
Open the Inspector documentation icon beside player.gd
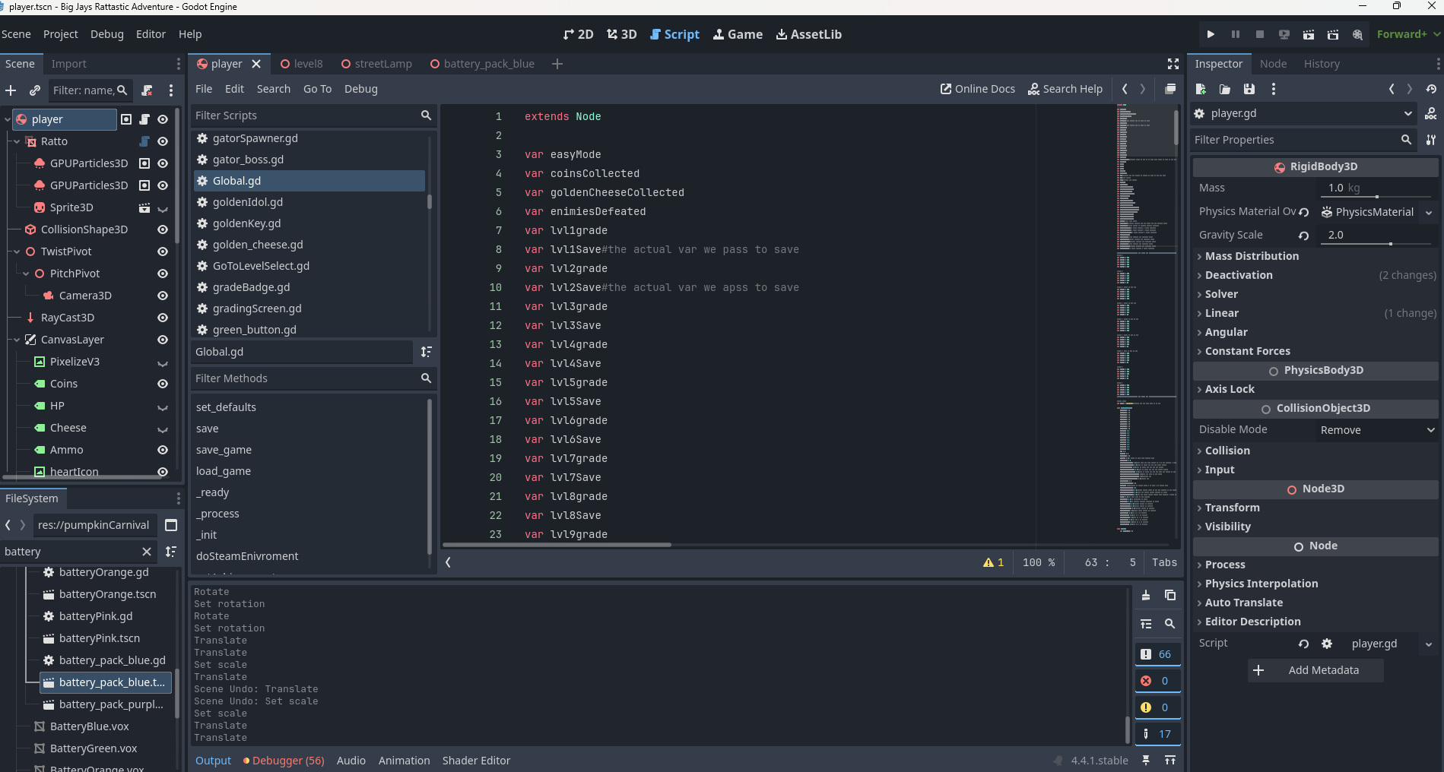point(1431,113)
